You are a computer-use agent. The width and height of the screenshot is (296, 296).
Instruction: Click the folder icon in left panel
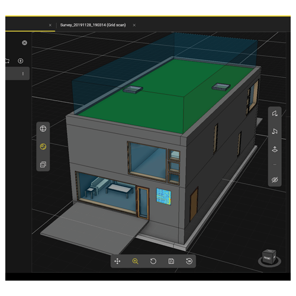tap(7, 61)
